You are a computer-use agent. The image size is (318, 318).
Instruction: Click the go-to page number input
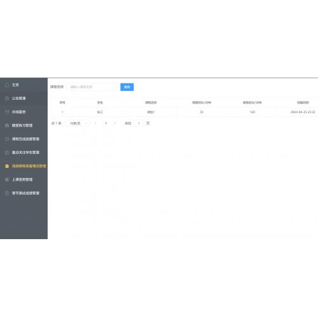[x=139, y=123]
